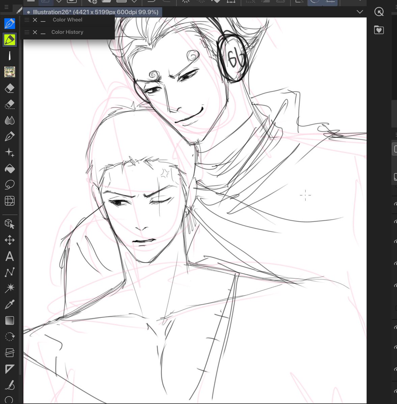Viewport: 397px width, 404px height.
Task: Select the Gradient tool
Action: pos(9,321)
